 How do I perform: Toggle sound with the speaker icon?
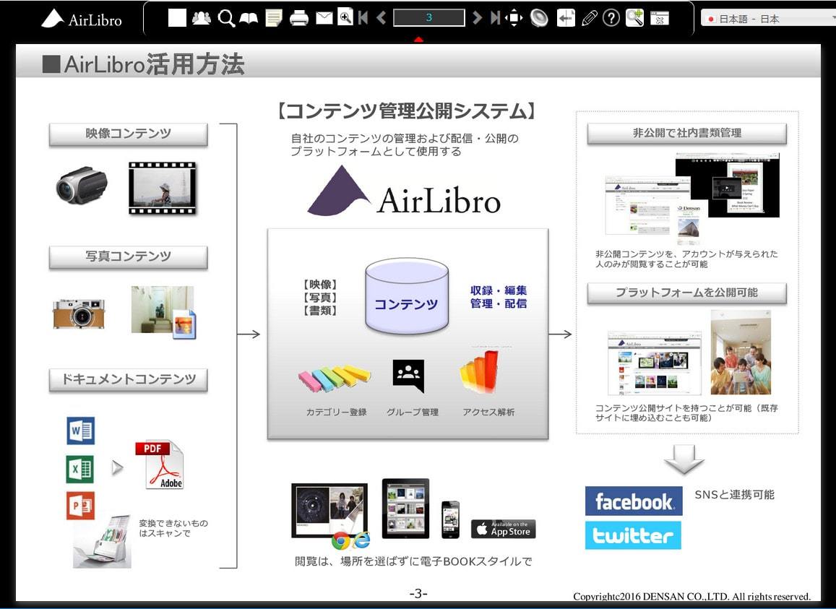tap(539, 18)
